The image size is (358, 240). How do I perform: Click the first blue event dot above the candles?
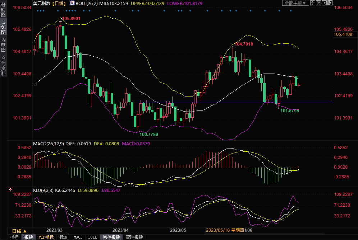point(38,10)
